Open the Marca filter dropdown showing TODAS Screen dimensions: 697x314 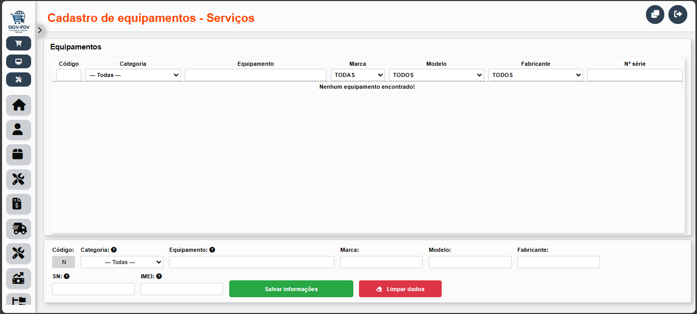coord(357,75)
